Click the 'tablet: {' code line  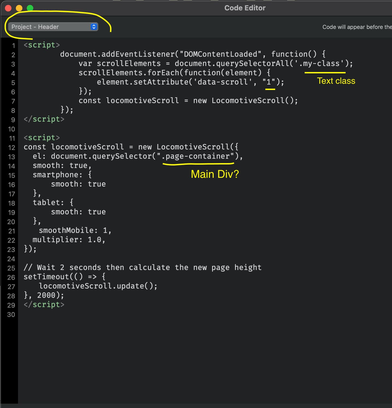point(53,203)
